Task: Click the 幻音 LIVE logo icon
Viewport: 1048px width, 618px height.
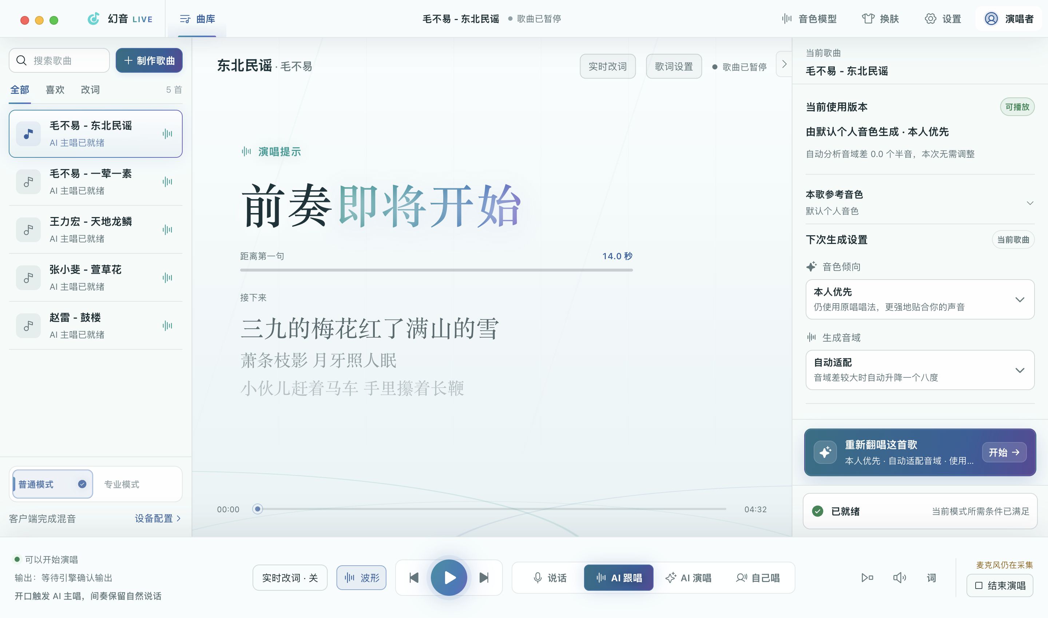Action: pyautogui.click(x=94, y=19)
